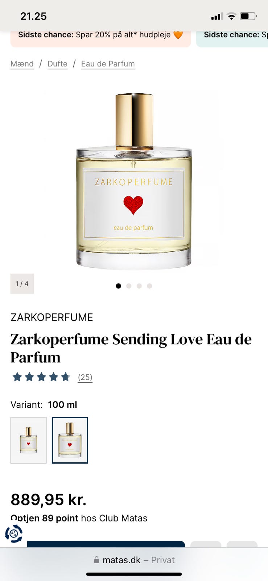
Task: Select the 100 ml variant thumbnail
Action: click(70, 440)
